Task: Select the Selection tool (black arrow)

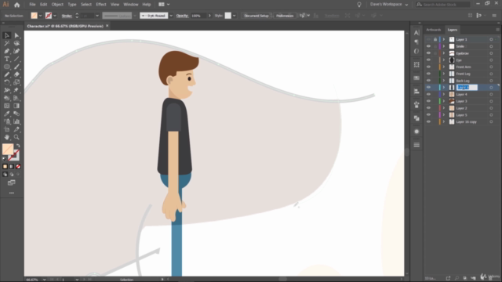Action: coord(7,35)
